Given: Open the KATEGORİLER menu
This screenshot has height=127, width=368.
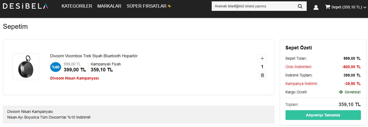Looking at the screenshot, I should [x=77, y=6].
